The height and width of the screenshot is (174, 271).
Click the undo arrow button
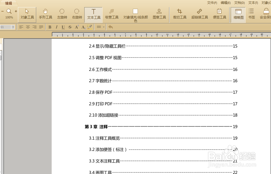click(x=110, y=27)
